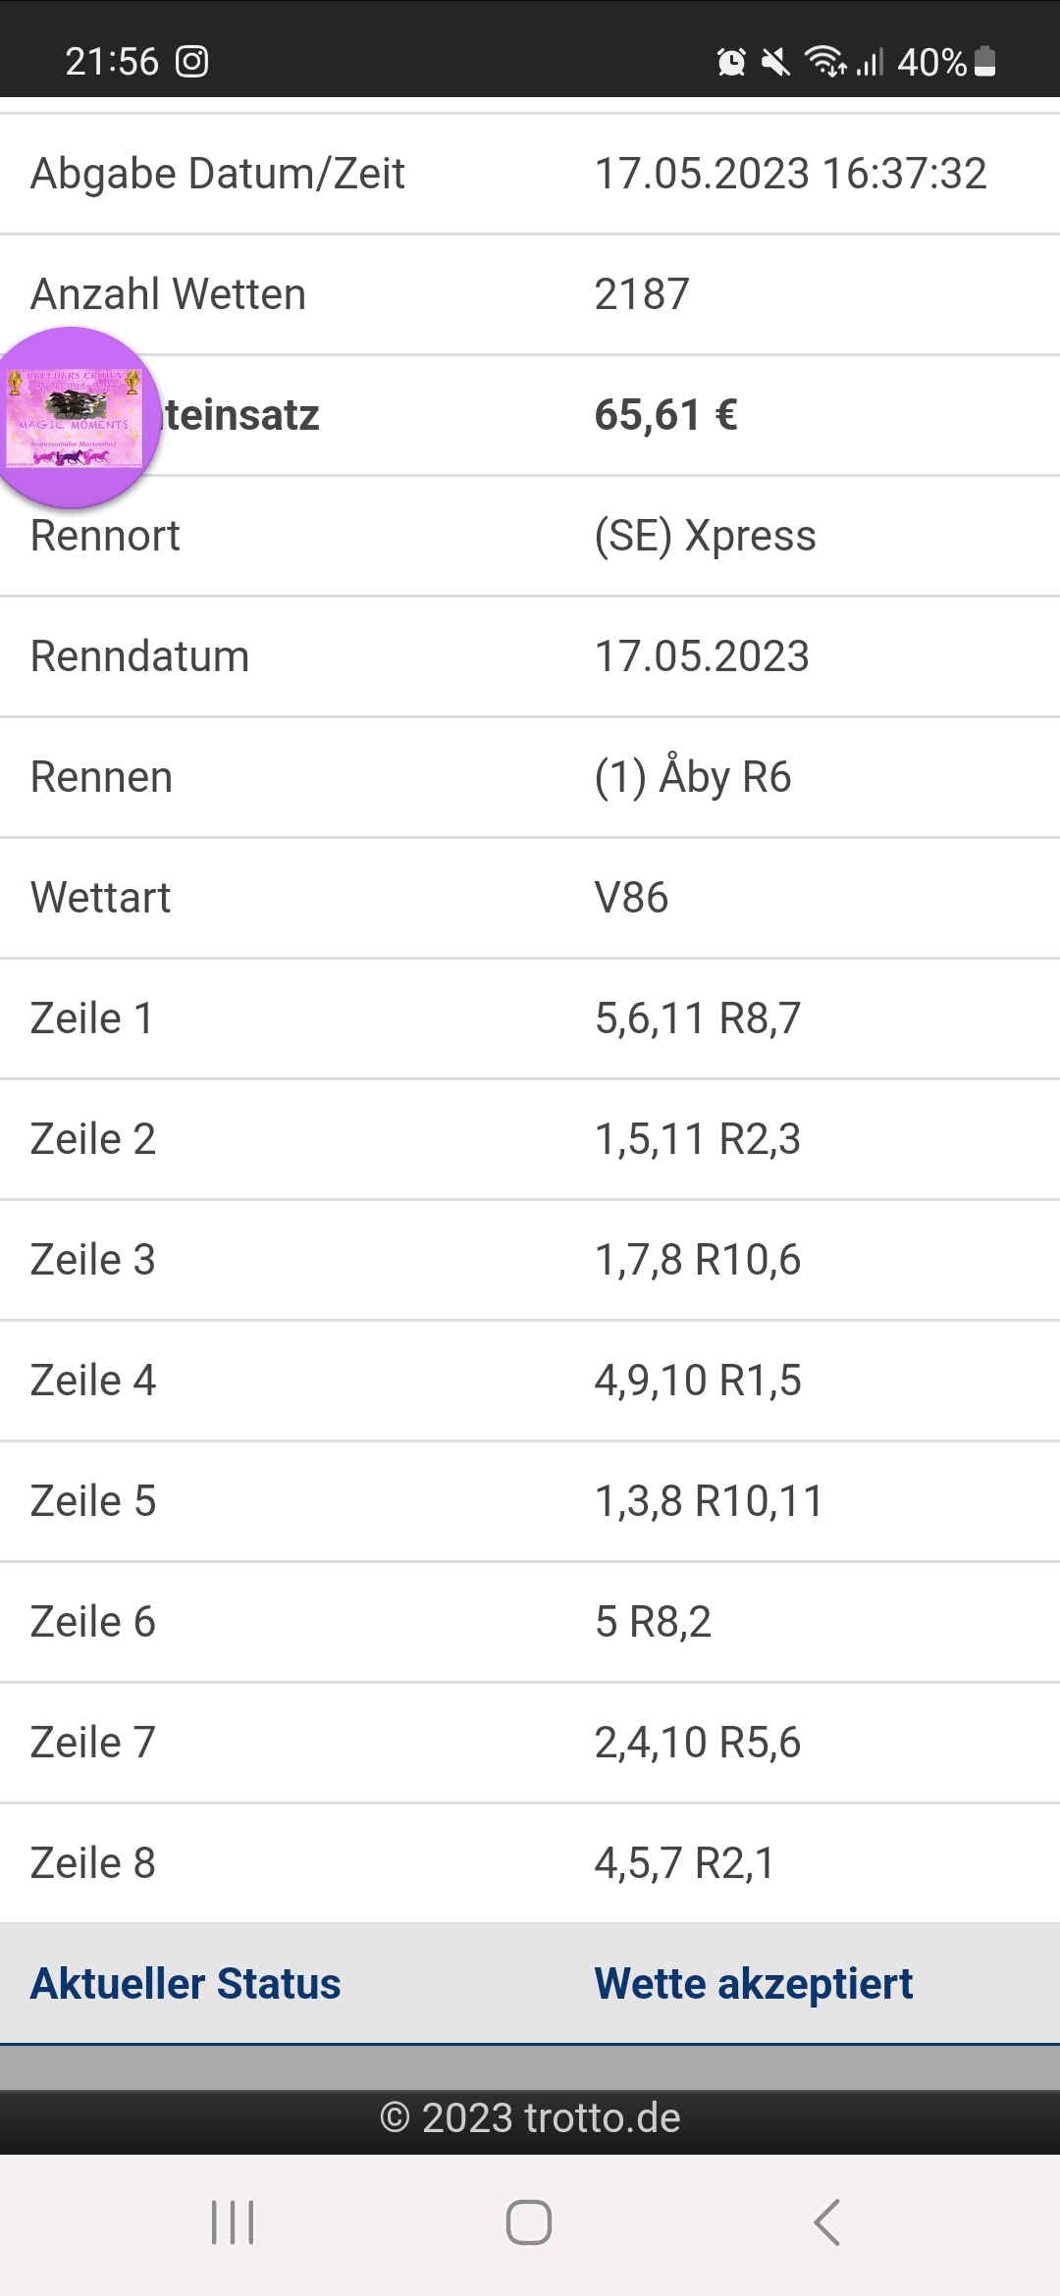
Task: Tap the Aktueller Status label
Action: 185,1983
